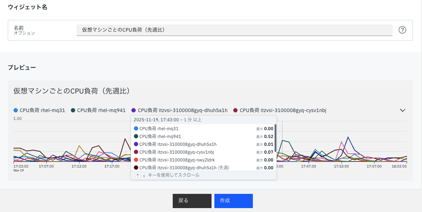
Task: Toggle legend item itzvsi-3100008gyq-dhuh5a1h
Action: pyautogui.click(x=179, y=110)
